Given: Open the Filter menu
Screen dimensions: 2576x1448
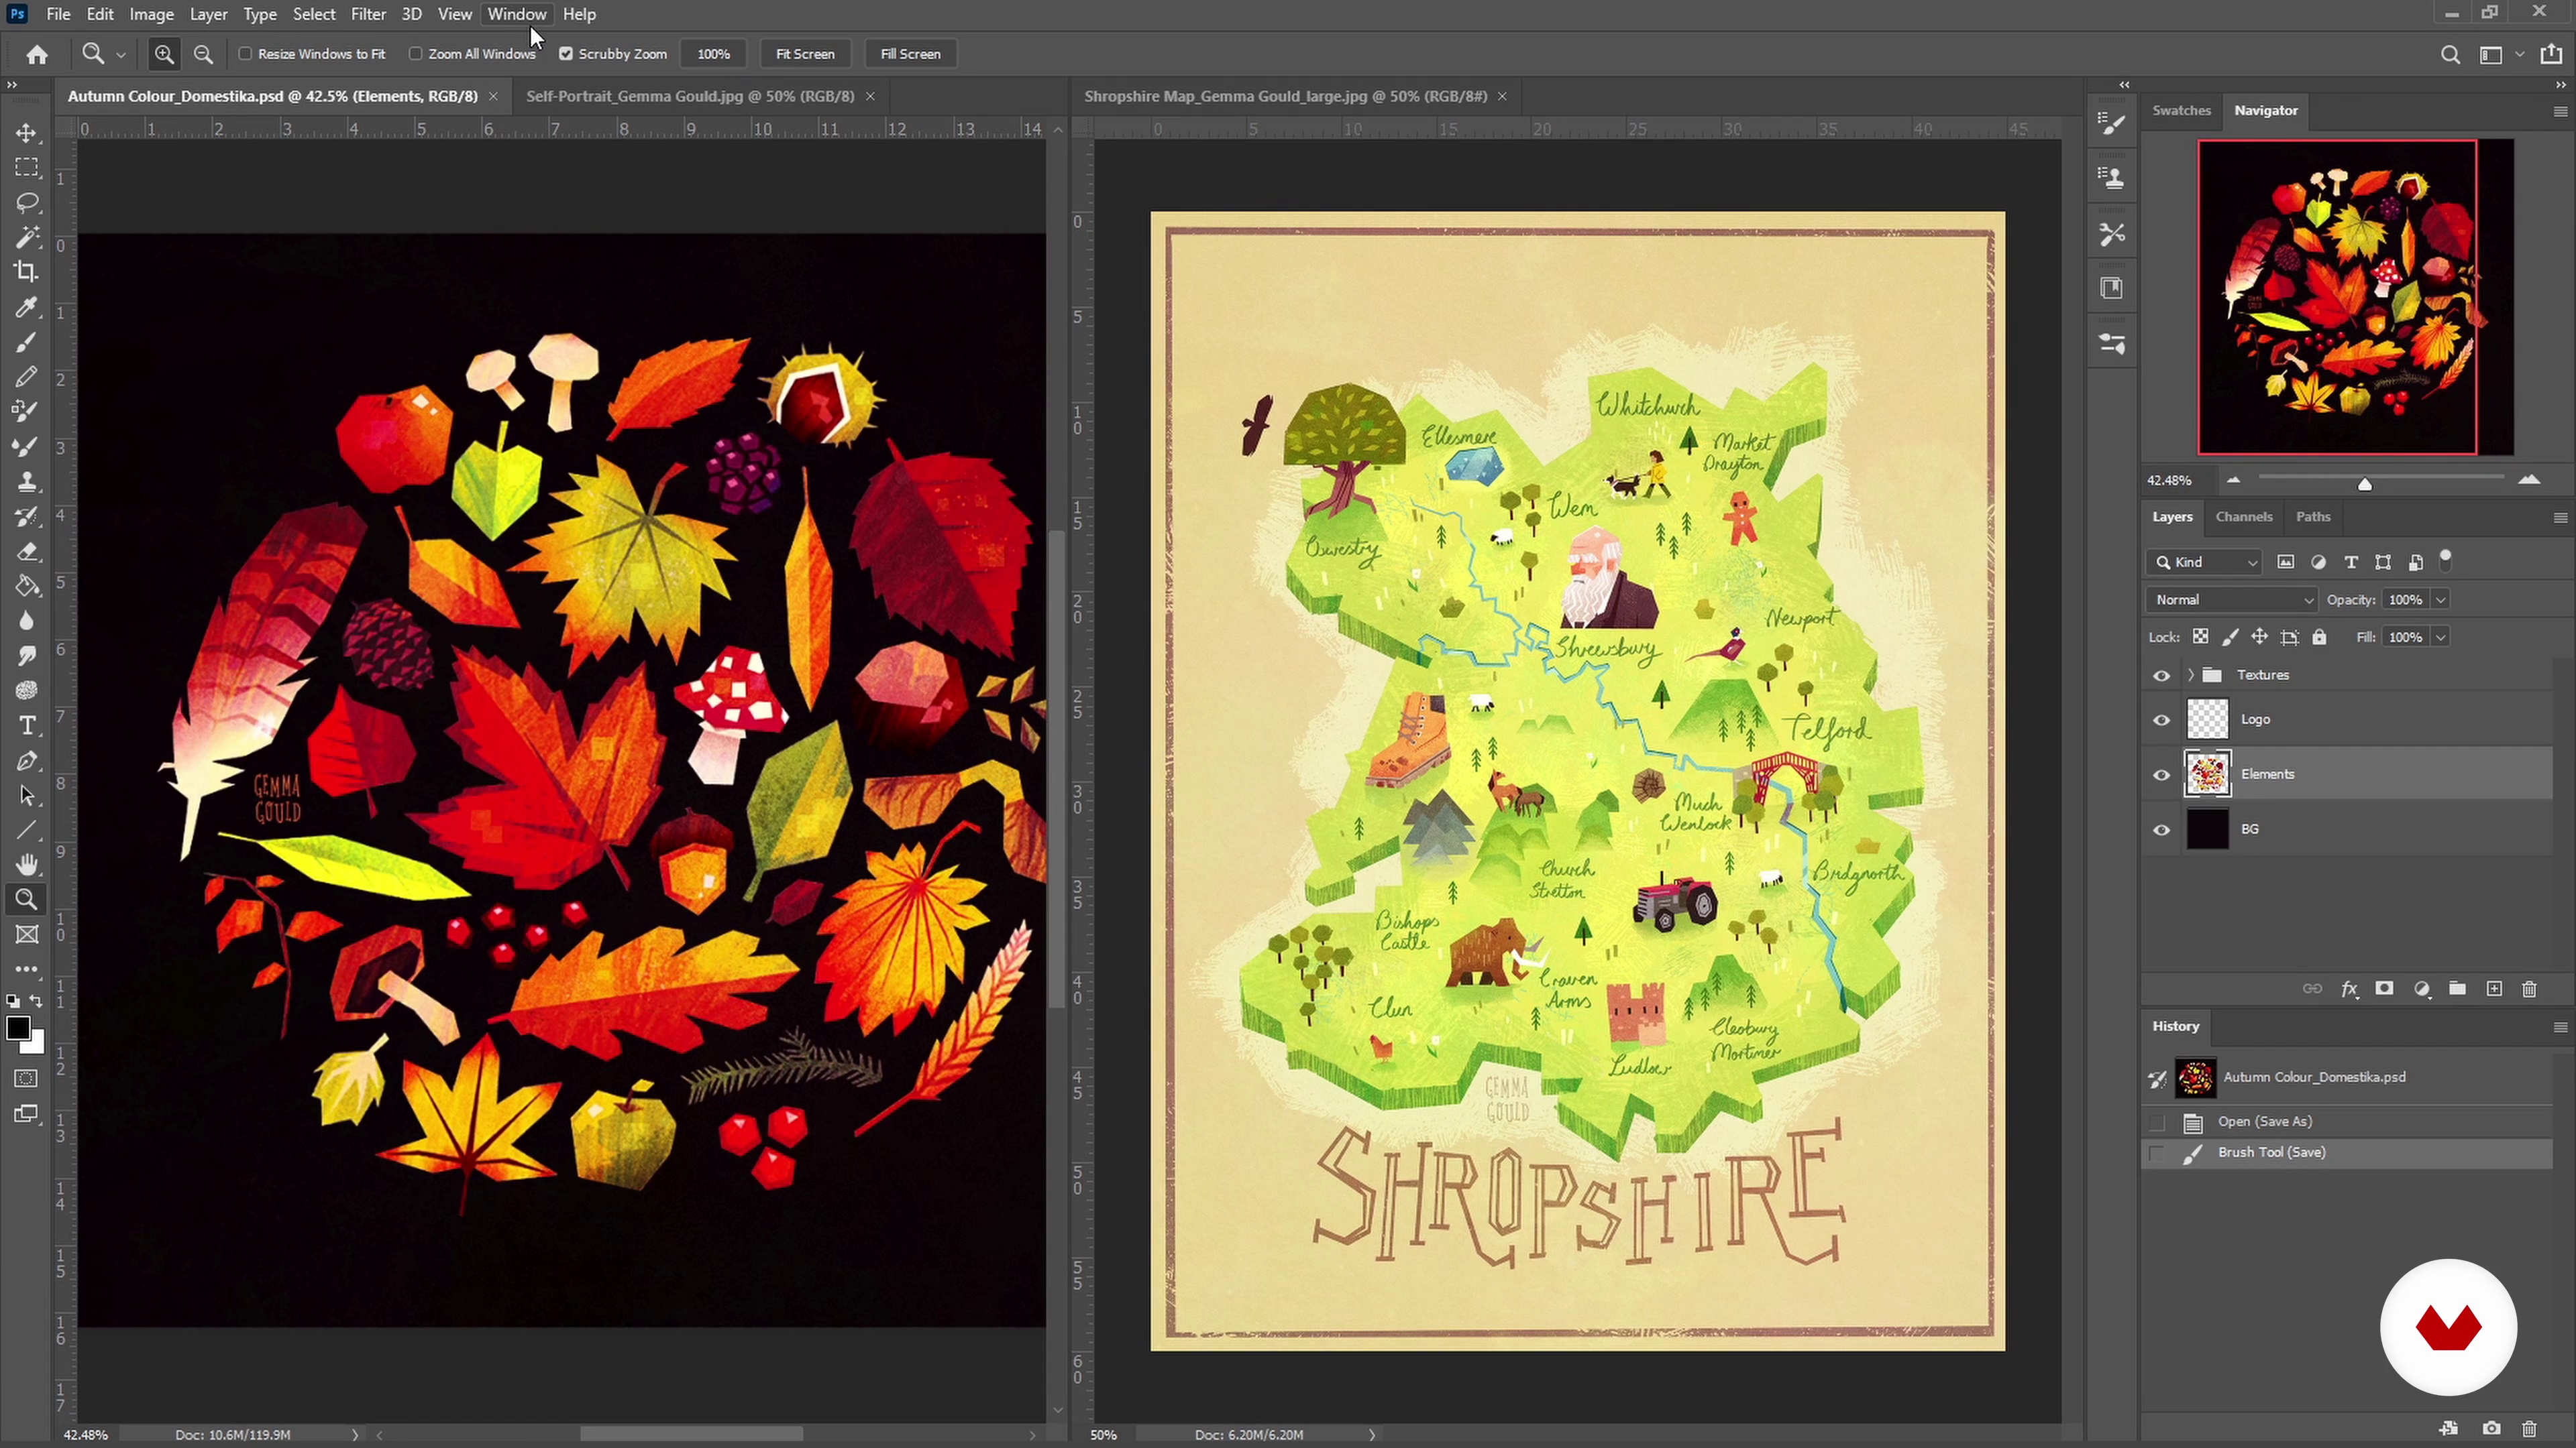Looking at the screenshot, I should [x=368, y=14].
